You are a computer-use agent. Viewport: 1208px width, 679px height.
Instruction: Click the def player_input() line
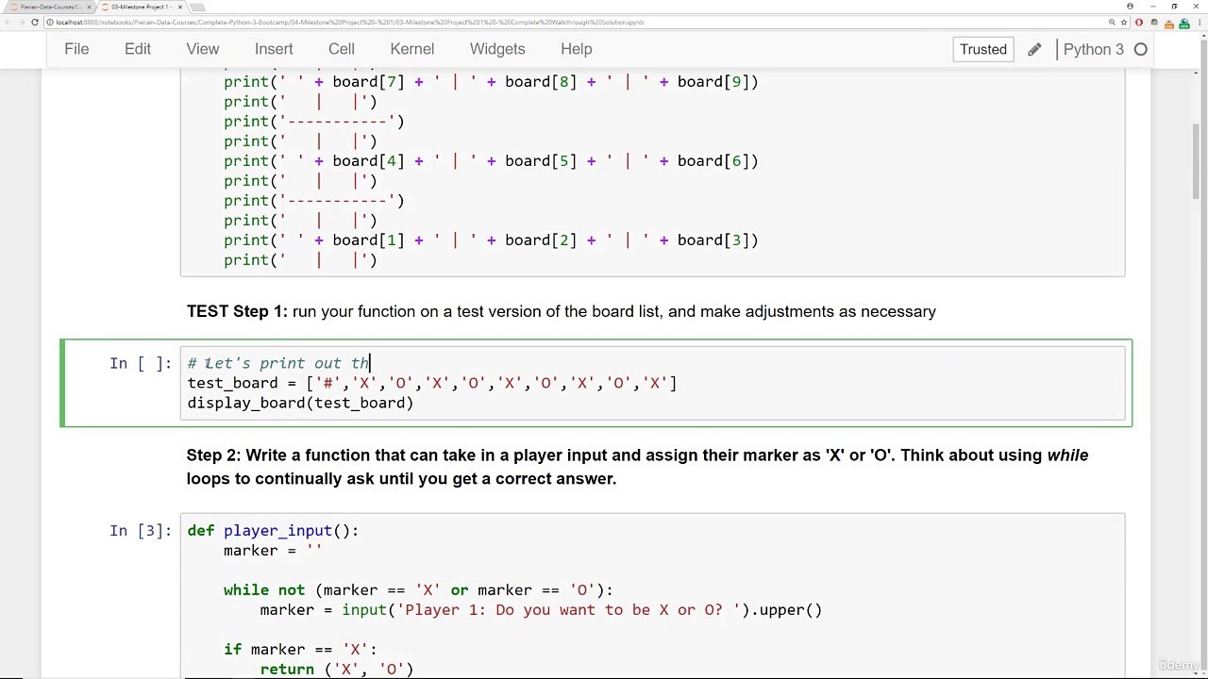tap(273, 531)
